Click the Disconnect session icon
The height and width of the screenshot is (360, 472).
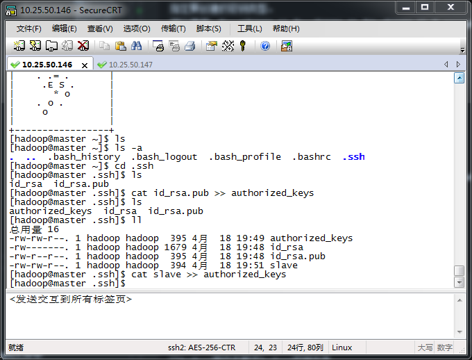(83, 46)
